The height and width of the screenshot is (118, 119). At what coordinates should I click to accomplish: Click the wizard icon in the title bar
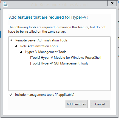[5, 4]
